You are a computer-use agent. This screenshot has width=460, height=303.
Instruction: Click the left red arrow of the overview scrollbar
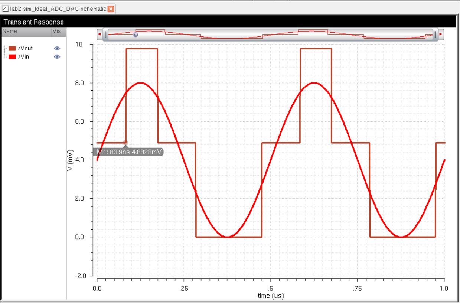click(x=99, y=34)
